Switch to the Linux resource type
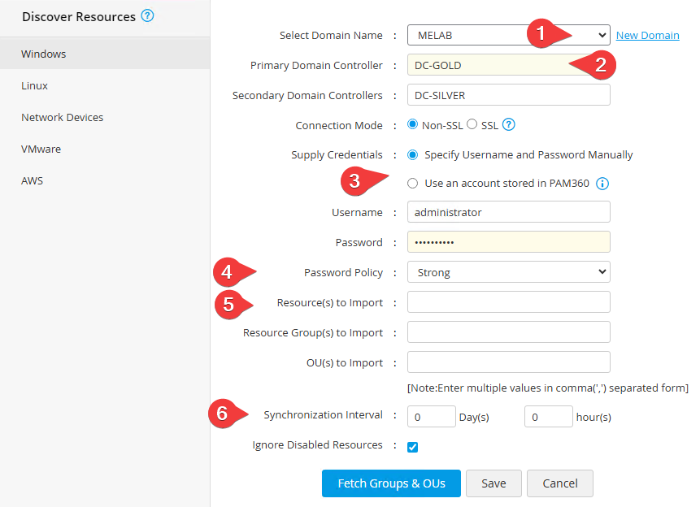This screenshot has width=700, height=507. (x=35, y=85)
